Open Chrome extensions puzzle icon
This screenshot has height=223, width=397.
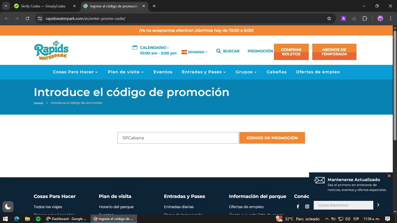click(x=365, y=19)
